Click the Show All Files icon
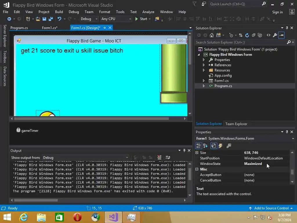Viewport: 297px width, 223px height. click(260, 35)
